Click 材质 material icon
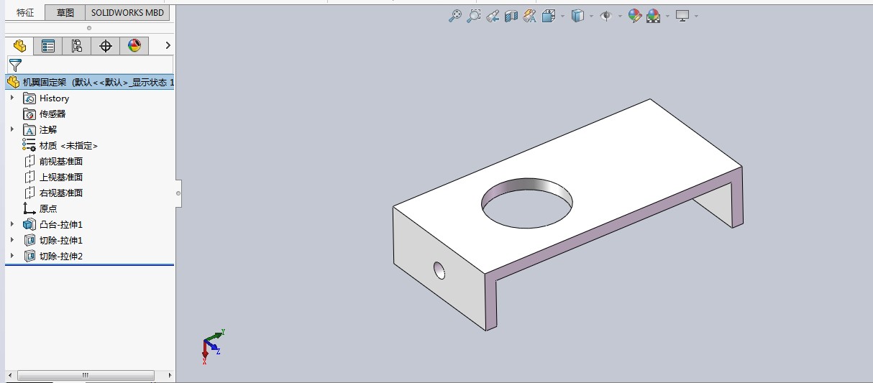This screenshot has width=873, height=383. point(29,145)
